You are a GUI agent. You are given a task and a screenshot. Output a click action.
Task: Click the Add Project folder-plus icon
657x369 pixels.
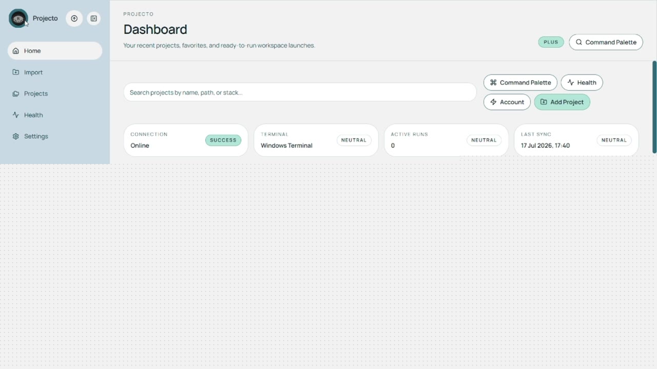(544, 102)
